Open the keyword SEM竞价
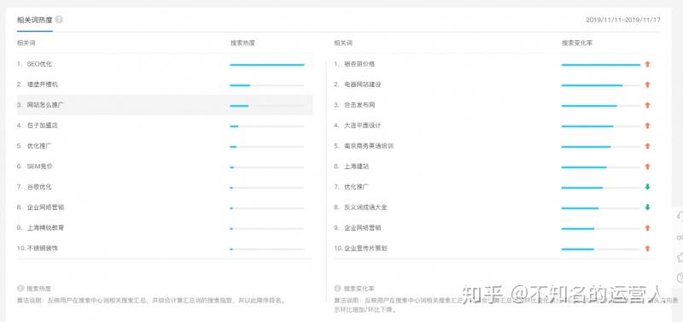This screenshot has width=683, height=322. click(39, 167)
